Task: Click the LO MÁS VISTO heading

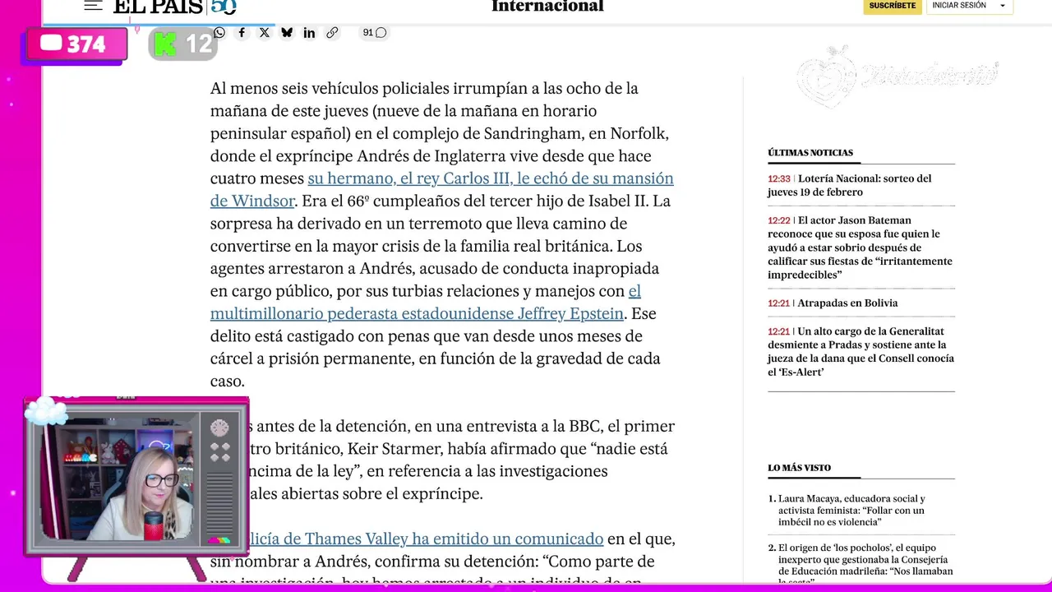Action: tap(799, 468)
